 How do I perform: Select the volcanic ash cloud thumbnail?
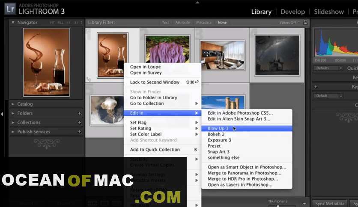click(107, 111)
